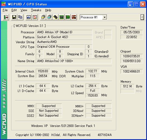
Task: Select the AuthenticAMD vendor string field
Action: [64, 42]
